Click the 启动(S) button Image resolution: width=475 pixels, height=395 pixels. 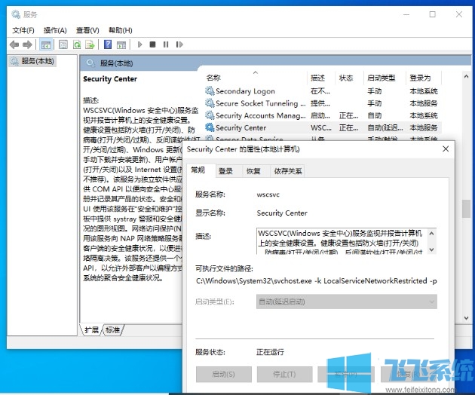pyautogui.click(x=224, y=375)
